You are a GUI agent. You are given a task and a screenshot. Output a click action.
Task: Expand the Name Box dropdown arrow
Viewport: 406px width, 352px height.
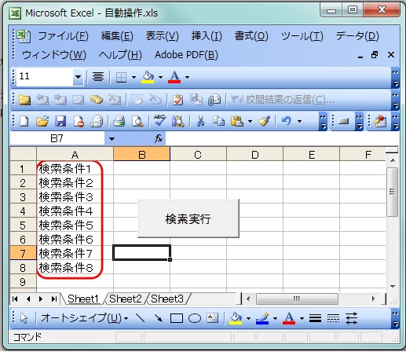point(112,138)
